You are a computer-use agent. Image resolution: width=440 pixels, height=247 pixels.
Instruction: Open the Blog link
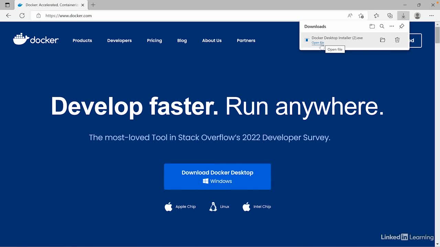point(182,40)
